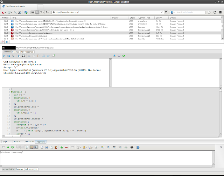224x176 pixels.
Task: Click the save floppy icon in the preview toolbar
Action: click(23, 56)
